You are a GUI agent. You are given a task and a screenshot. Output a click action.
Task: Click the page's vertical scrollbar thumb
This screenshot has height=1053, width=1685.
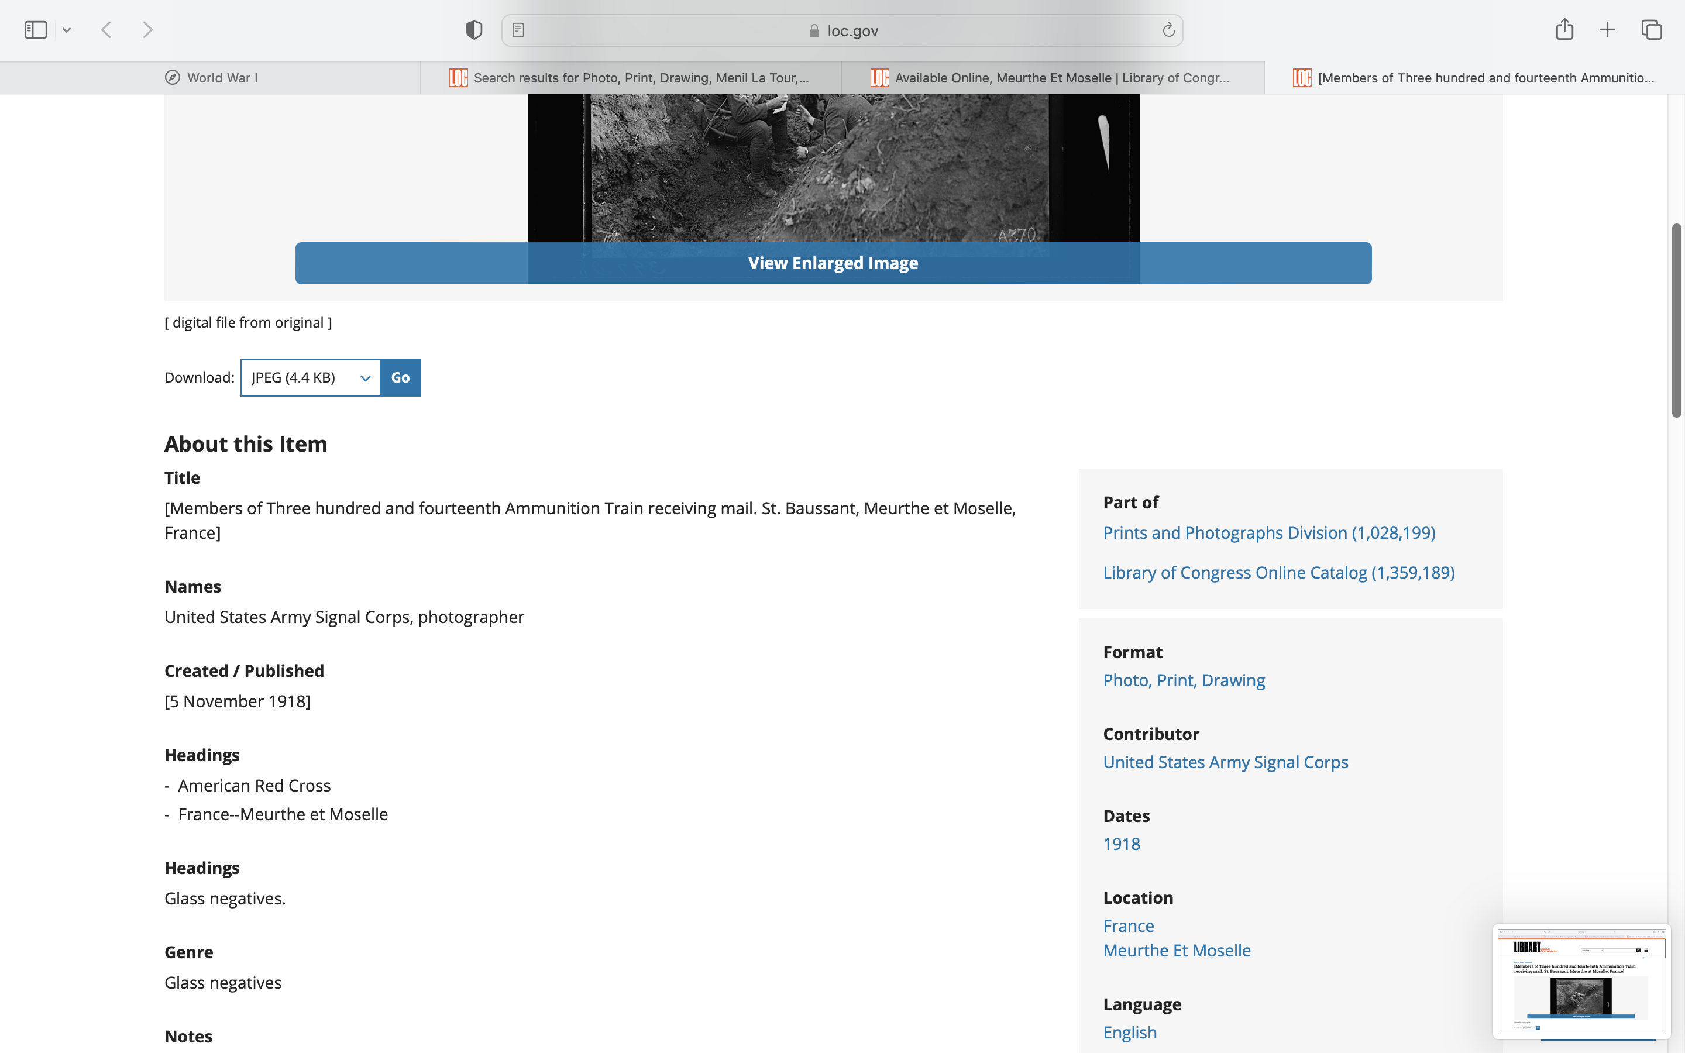(x=1677, y=321)
